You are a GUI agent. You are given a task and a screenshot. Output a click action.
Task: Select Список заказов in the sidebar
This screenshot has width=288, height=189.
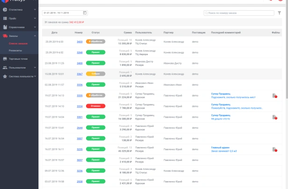[18, 43]
